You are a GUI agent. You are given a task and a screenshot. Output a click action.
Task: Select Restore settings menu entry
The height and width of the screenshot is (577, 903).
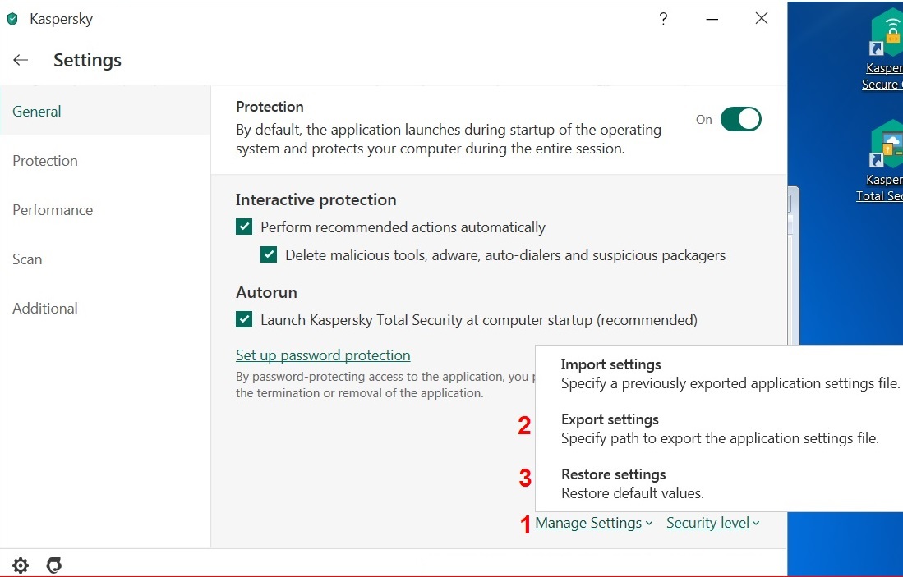pyautogui.click(x=613, y=474)
